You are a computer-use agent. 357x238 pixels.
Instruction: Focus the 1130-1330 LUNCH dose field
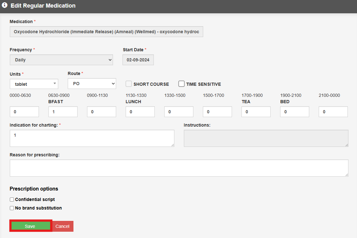click(140, 112)
